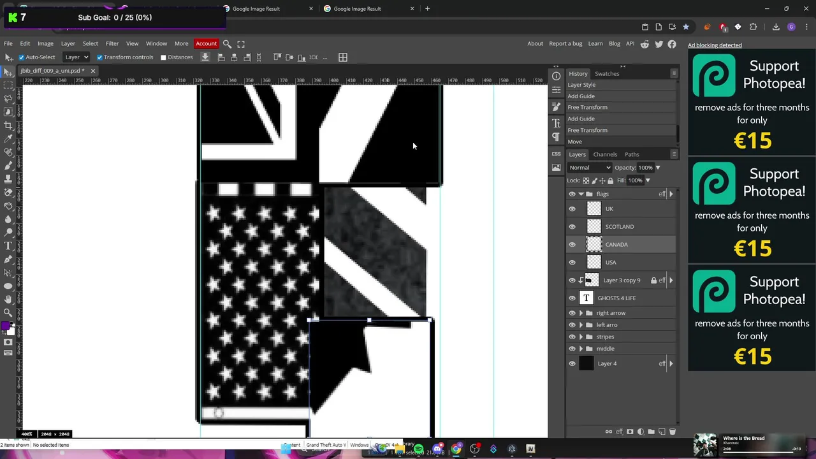Open the Layer auto-select target dropdown
Viewport: 816px width, 459px height.
coord(76,57)
